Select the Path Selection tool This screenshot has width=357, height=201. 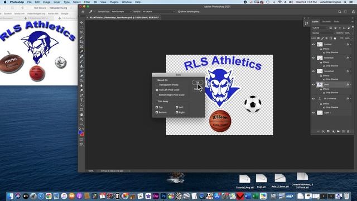pyautogui.click(x=81, y=105)
